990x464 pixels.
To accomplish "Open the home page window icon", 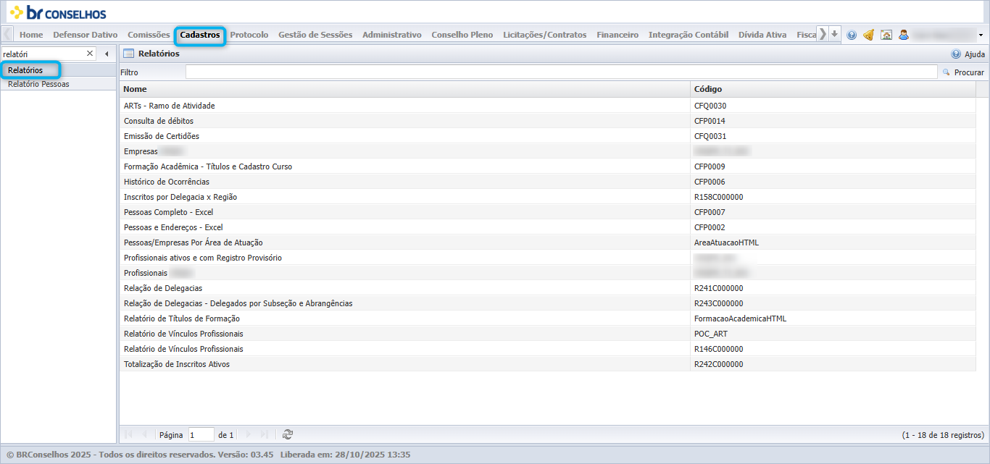I will point(886,35).
